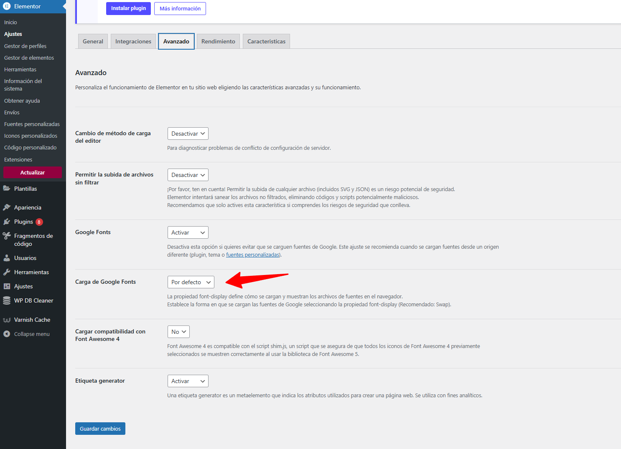Collapse the sidebar with the arrow icon

pyautogui.click(x=7, y=334)
